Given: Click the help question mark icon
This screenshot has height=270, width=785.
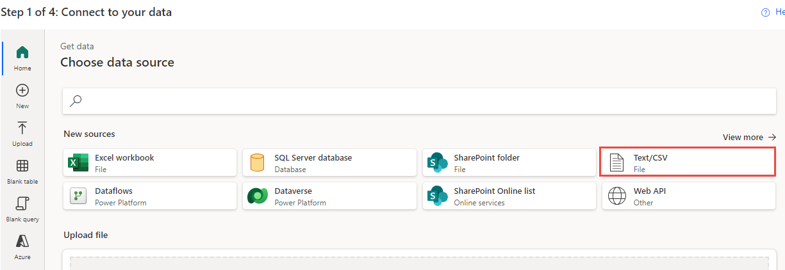Looking at the screenshot, I should point(765,12).
